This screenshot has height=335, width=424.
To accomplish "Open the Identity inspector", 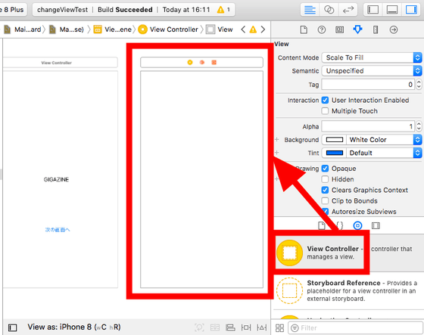I will 340,29.
